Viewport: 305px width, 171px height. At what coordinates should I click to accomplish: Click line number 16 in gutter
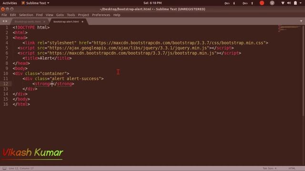click(x=6, y=104)
